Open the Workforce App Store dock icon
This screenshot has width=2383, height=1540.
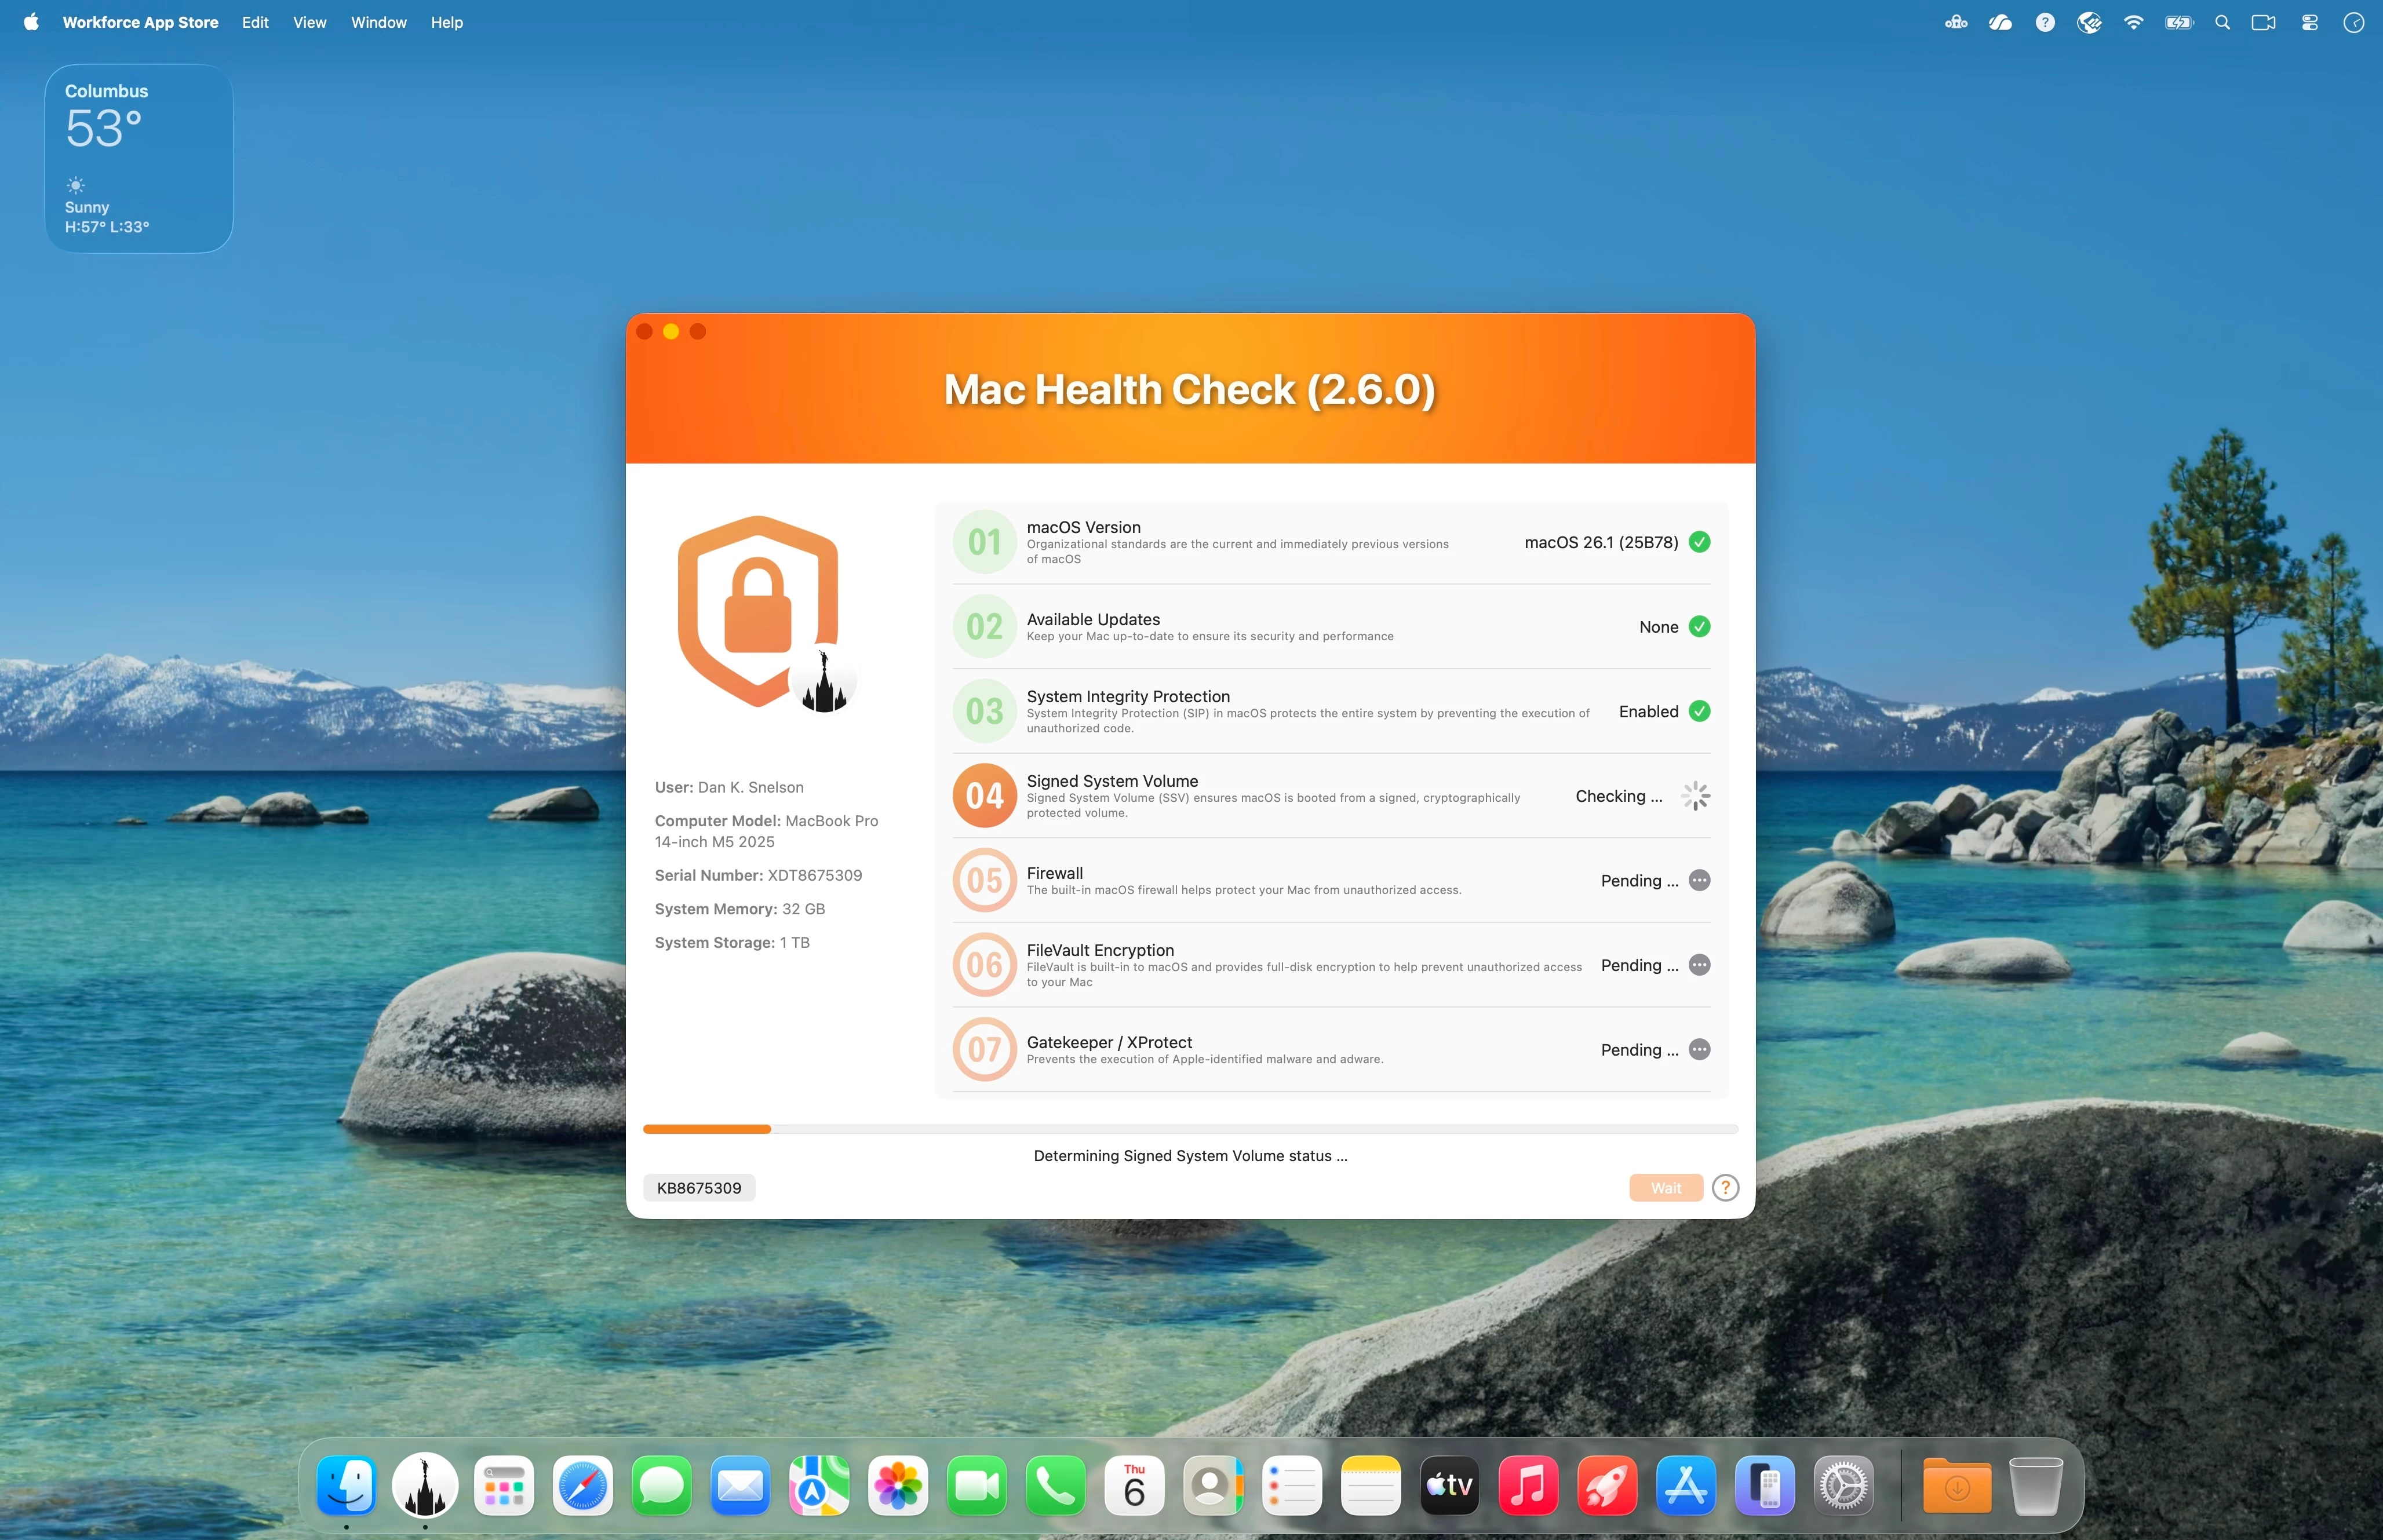[x=425, y=1485]
